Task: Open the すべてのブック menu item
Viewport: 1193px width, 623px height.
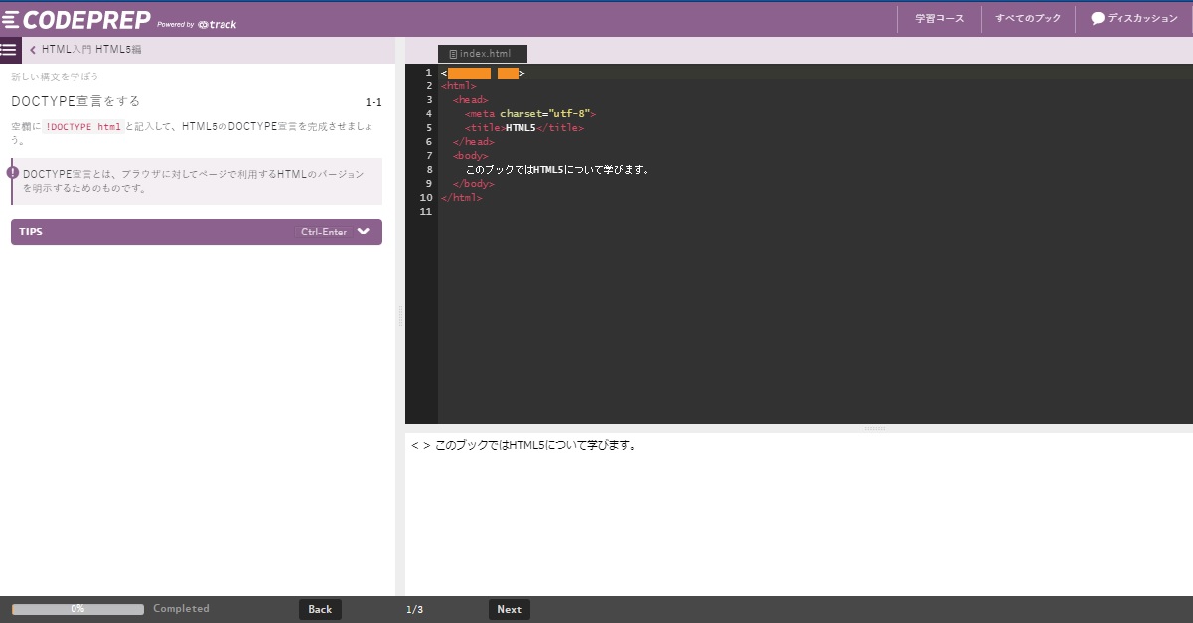Action: coord(1027,17)
